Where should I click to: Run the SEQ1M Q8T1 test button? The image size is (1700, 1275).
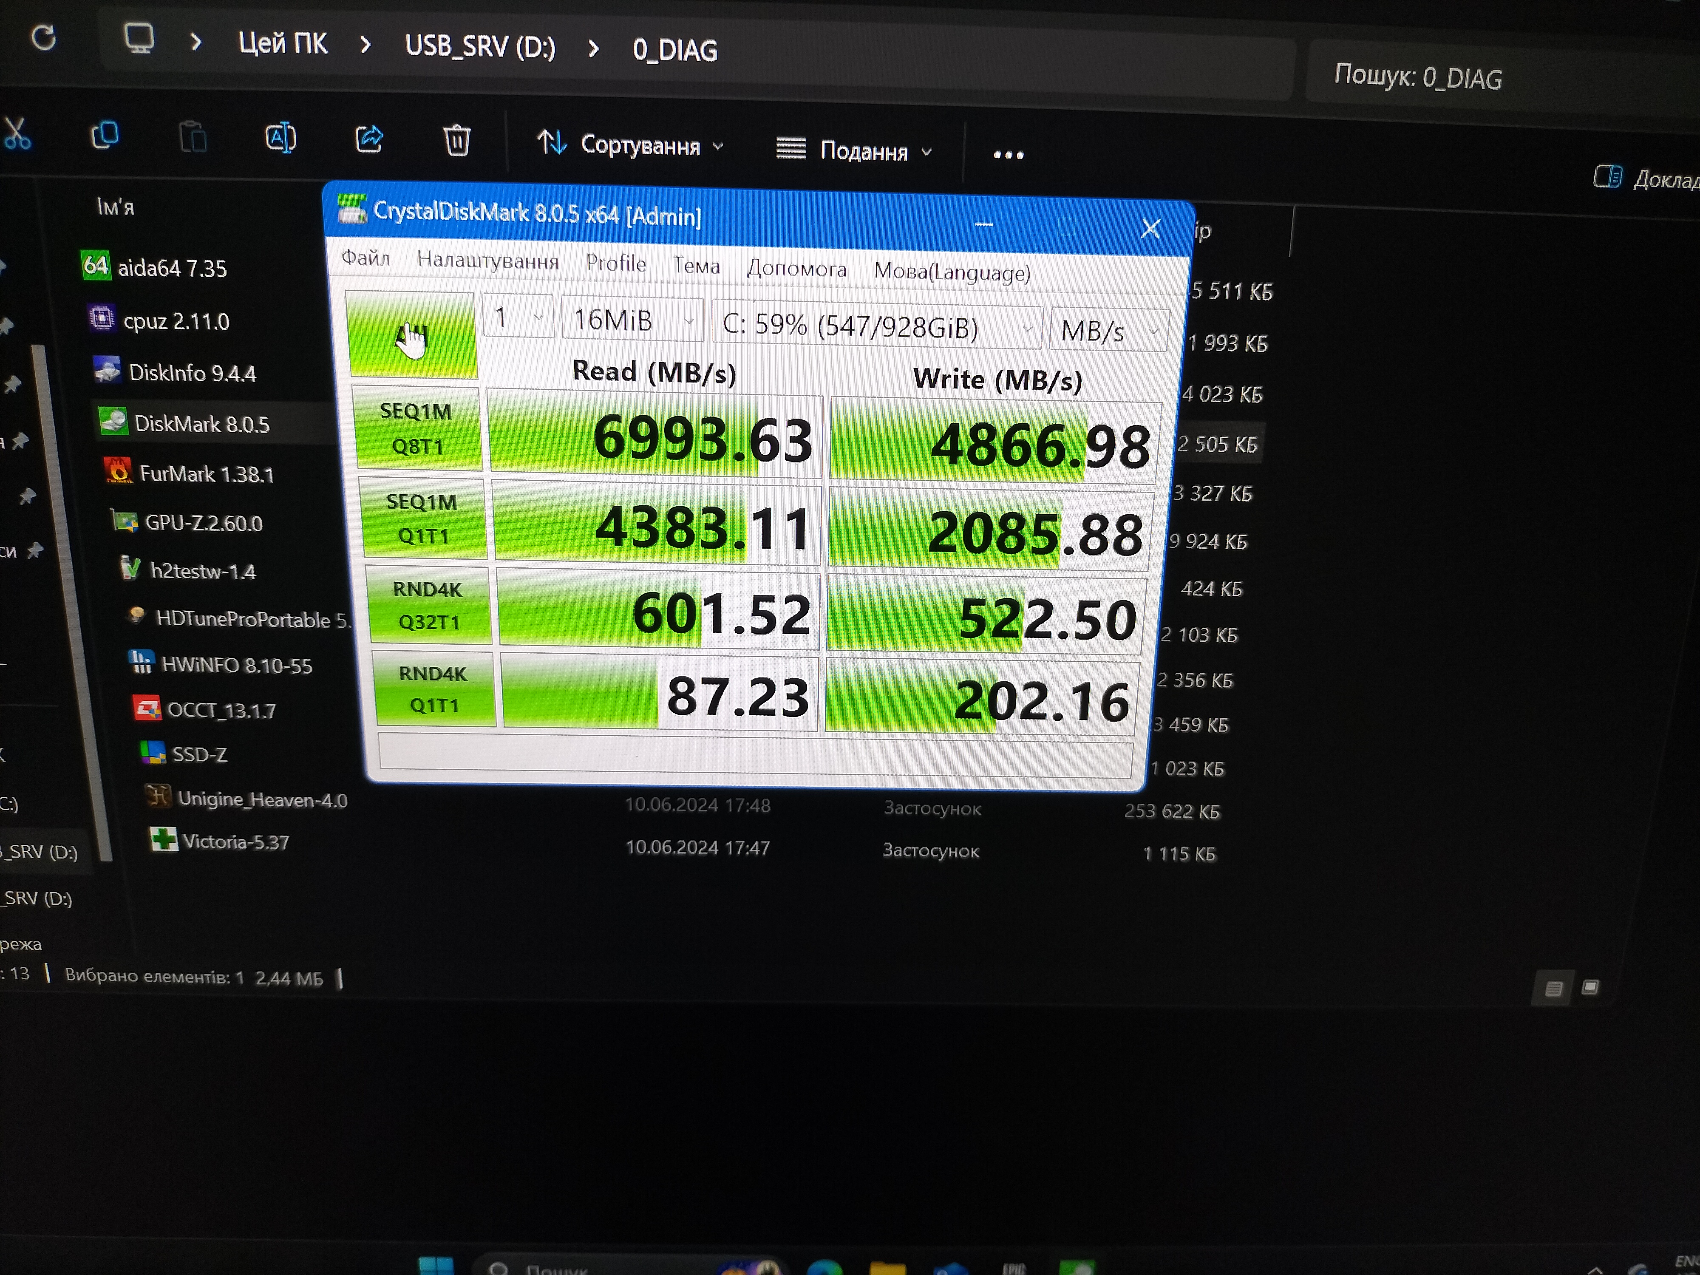(x=418, y=428)
